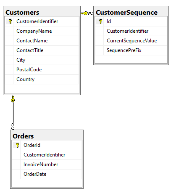
Task: Select the CompanyName column row
Action: click(42, 31)
